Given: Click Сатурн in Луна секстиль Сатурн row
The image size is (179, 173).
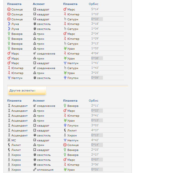Looking at the screenshot, I should [x=73, y=29].
